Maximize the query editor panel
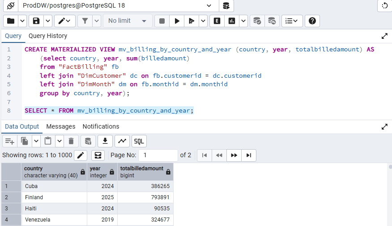This screenshot has width=392, height=226. pyautogui.click(x=384, y=36)
